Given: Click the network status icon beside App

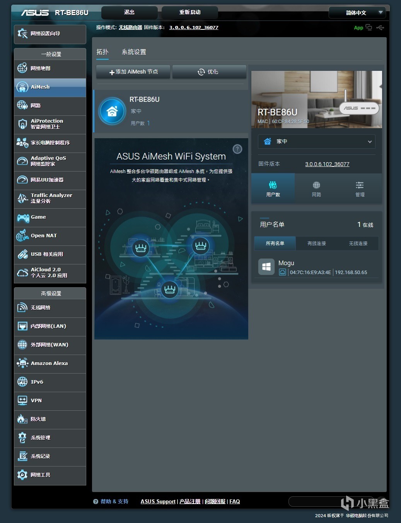Looking at the screenshot, I should (369, 27).
